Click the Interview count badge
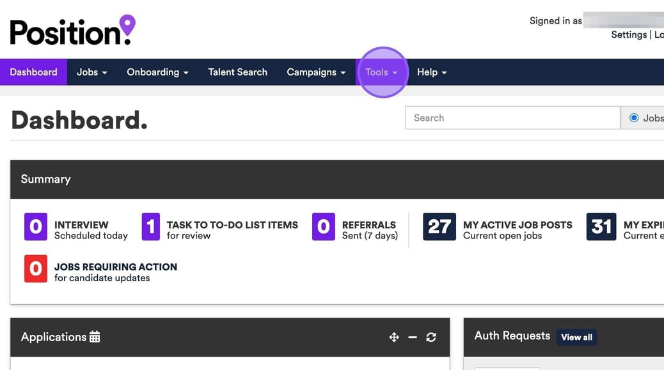This screenshot has height=370, width=664. [x=35, y=227]
